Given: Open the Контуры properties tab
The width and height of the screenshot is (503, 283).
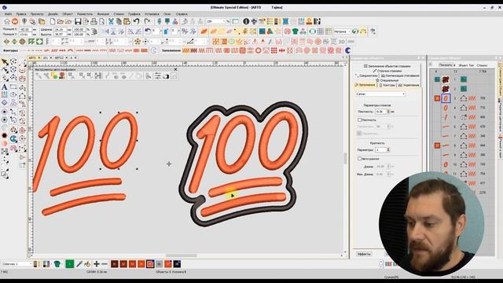Looking at the screenshot, I should (x=387, y=85).
